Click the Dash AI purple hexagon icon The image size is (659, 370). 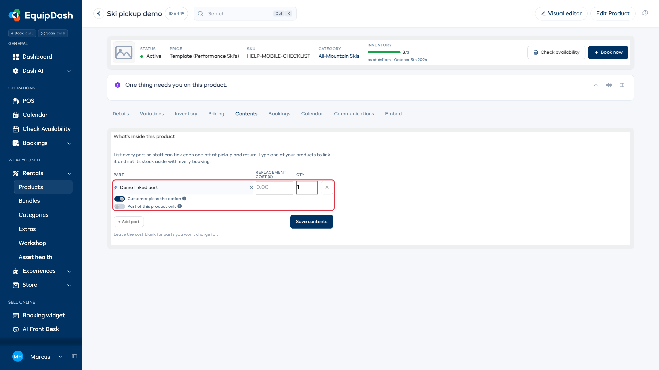pyautogui.click(x=118, y=85)
